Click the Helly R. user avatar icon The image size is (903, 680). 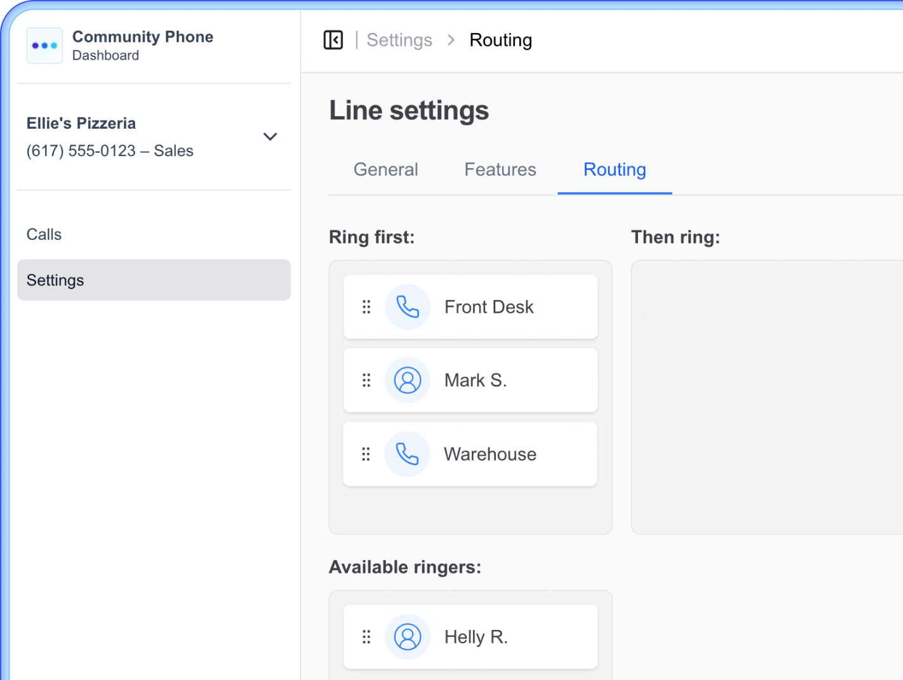408,637
